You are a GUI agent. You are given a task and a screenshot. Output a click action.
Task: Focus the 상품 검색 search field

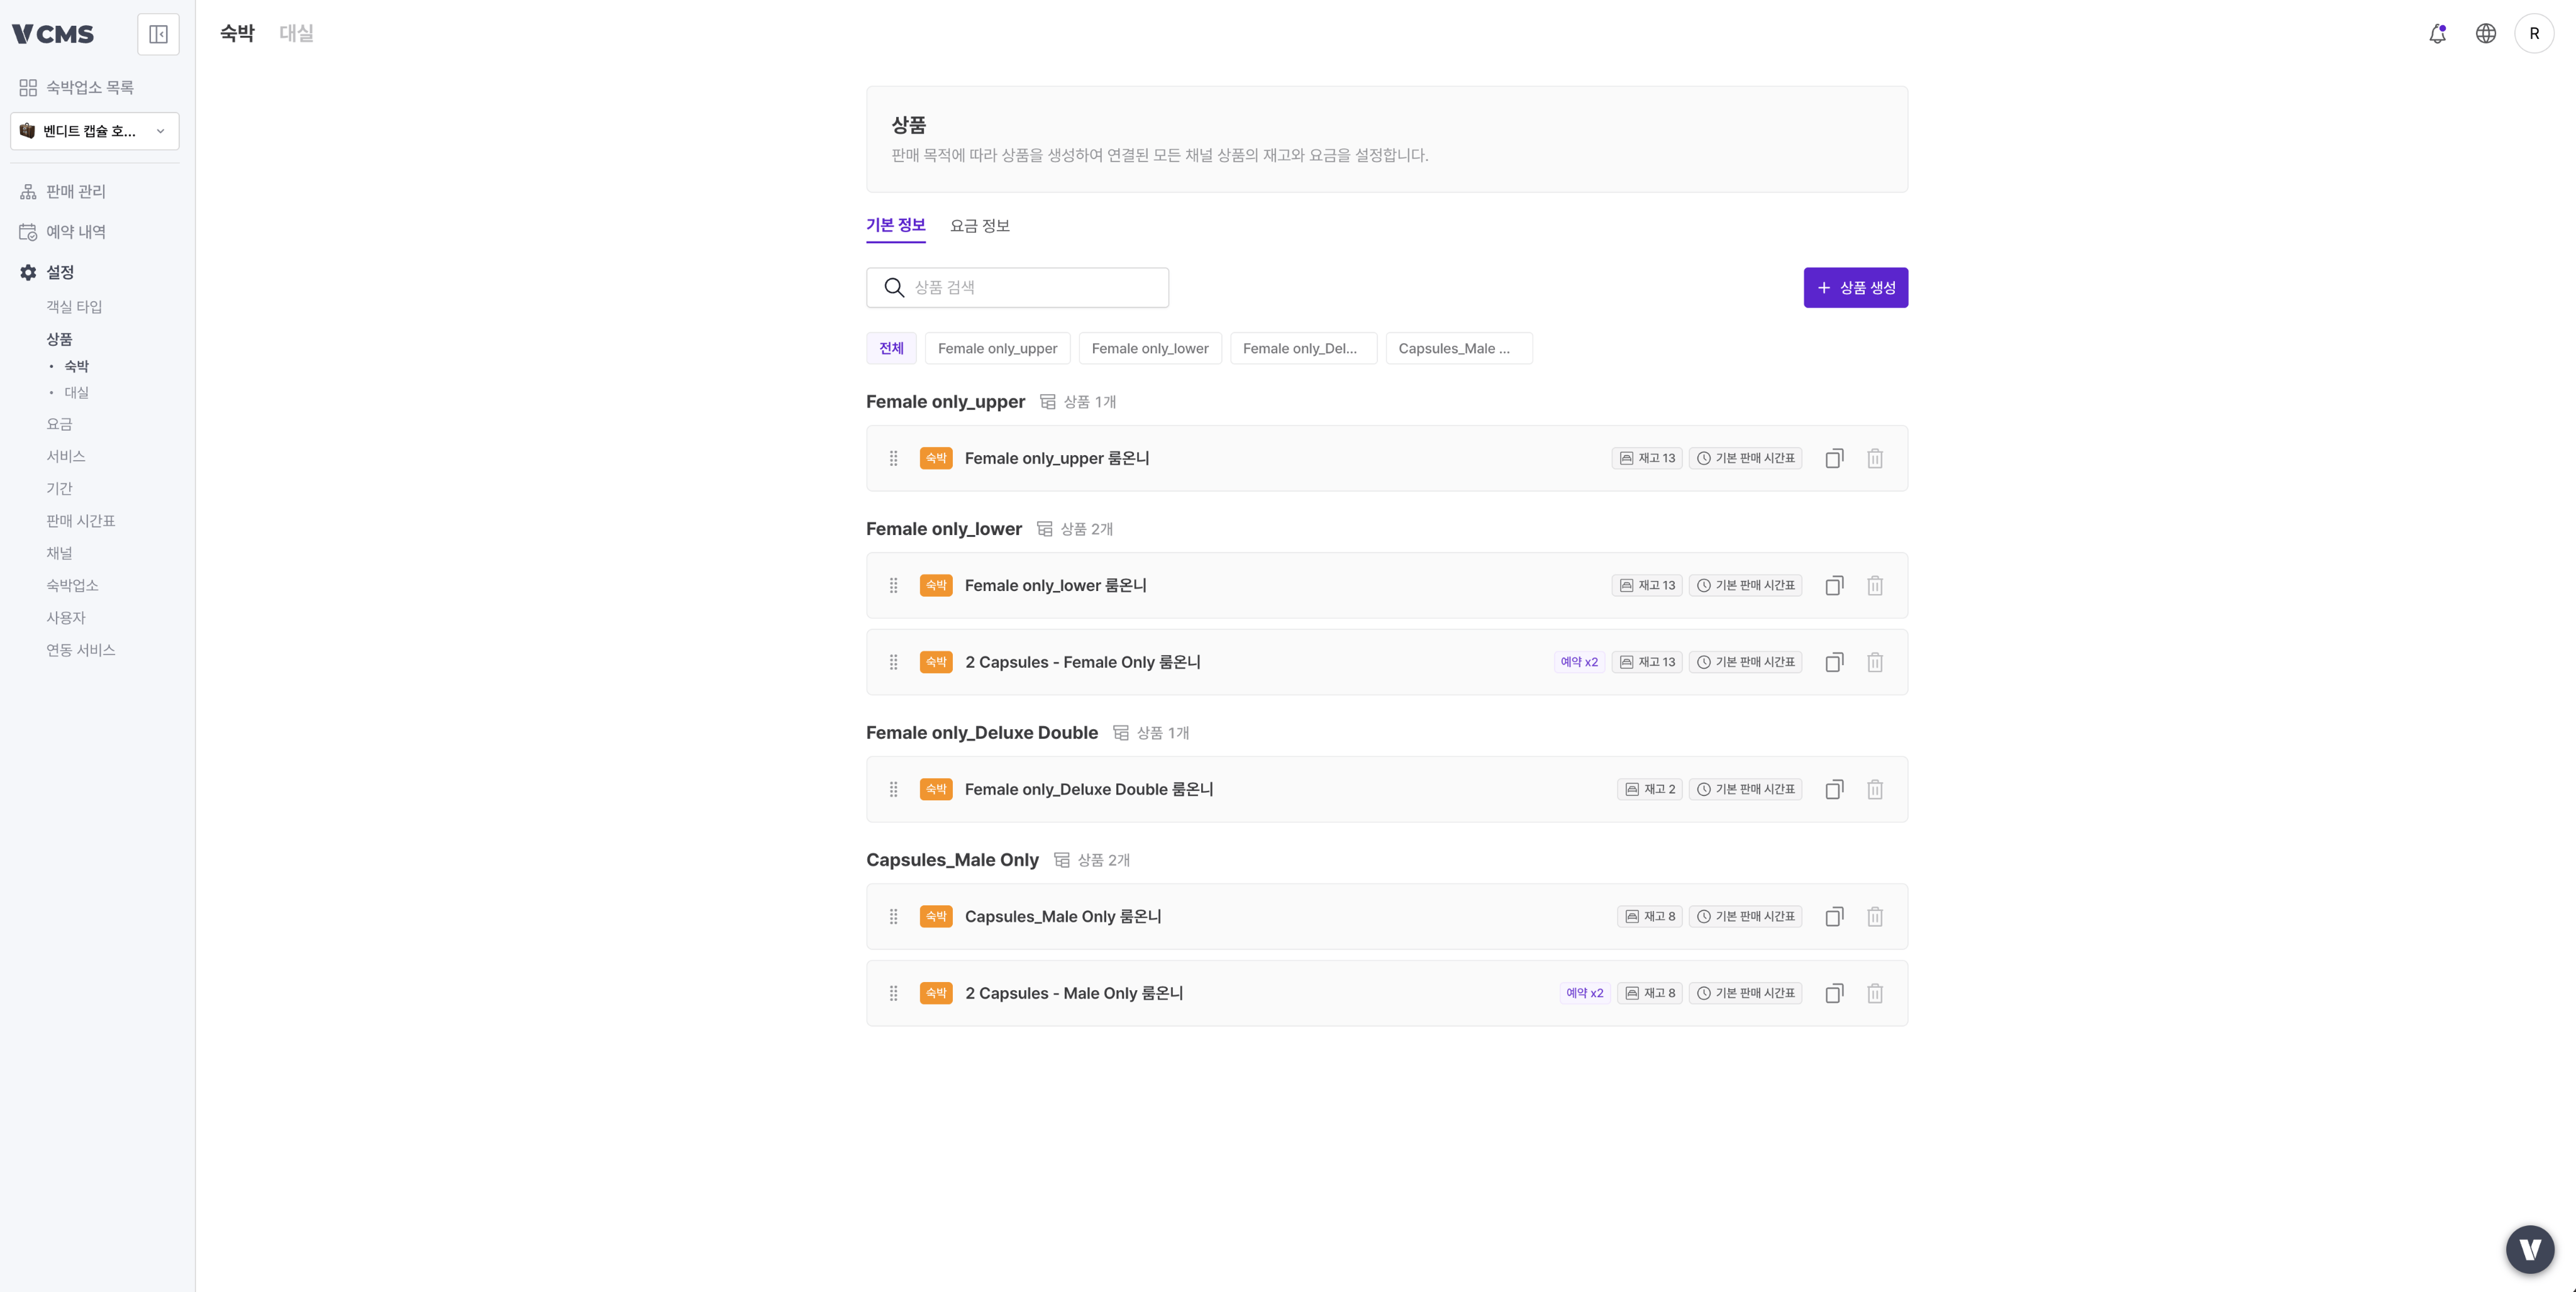[1017, 287]
